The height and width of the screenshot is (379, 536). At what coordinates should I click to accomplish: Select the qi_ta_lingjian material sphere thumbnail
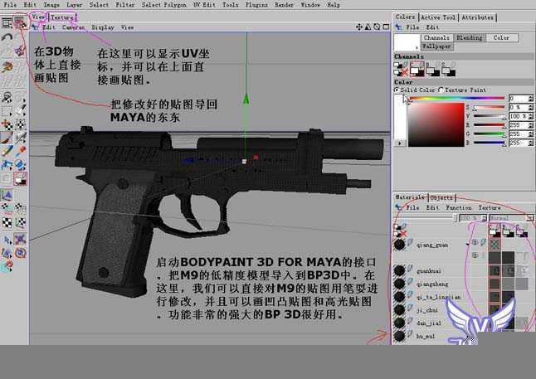399,296
